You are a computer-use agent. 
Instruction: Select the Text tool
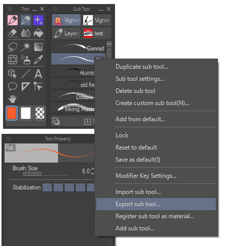(38, 74)
